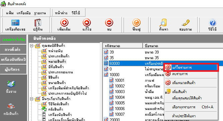This screenshot has width=223, height=121.
Task: Click the แก้ไข edit toolbar icon
Action: tap(86, 23)
